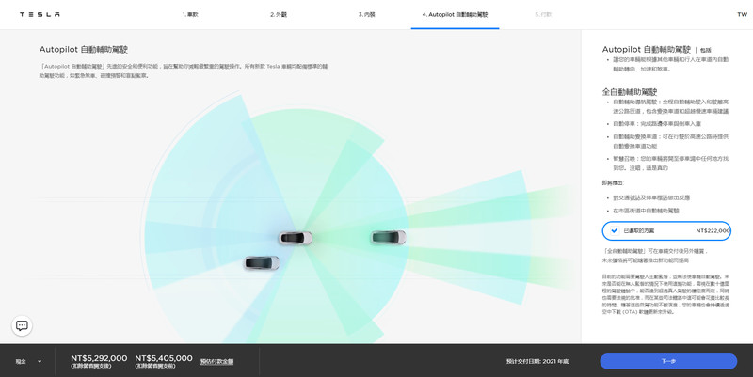Open the chat bubble icon

tap(22, 325)
